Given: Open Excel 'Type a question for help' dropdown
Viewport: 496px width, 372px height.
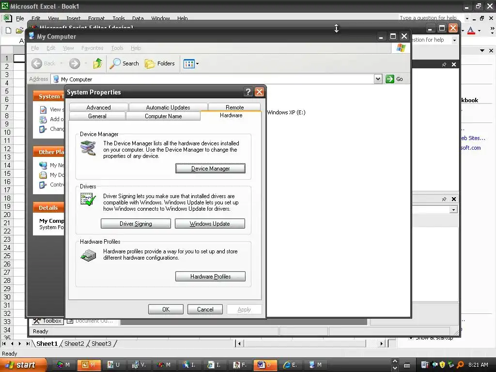Looking at the screenshot, I should (467, 18).
